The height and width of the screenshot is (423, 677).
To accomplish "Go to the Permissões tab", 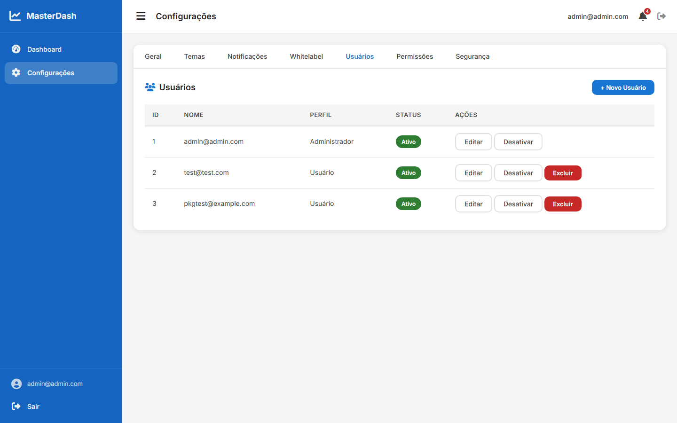I will pos(415,56).
